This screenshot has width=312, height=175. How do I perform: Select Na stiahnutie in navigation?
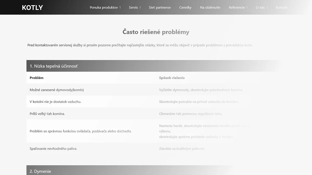(x=210, y=8)
